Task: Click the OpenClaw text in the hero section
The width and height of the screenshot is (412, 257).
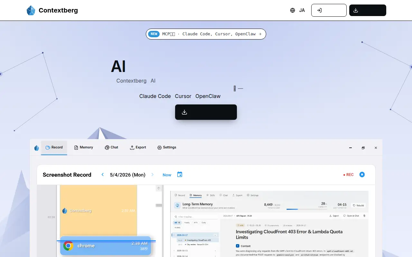Action: [208, 96]
